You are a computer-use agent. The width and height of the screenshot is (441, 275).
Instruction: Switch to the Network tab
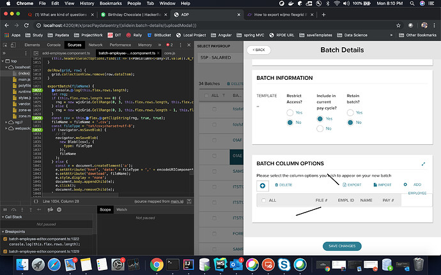[x=96, y=45]
